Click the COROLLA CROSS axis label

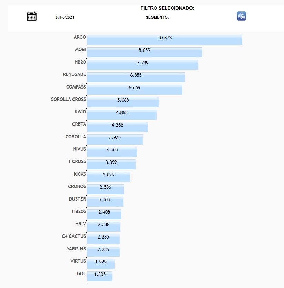[x=68, y=99]
